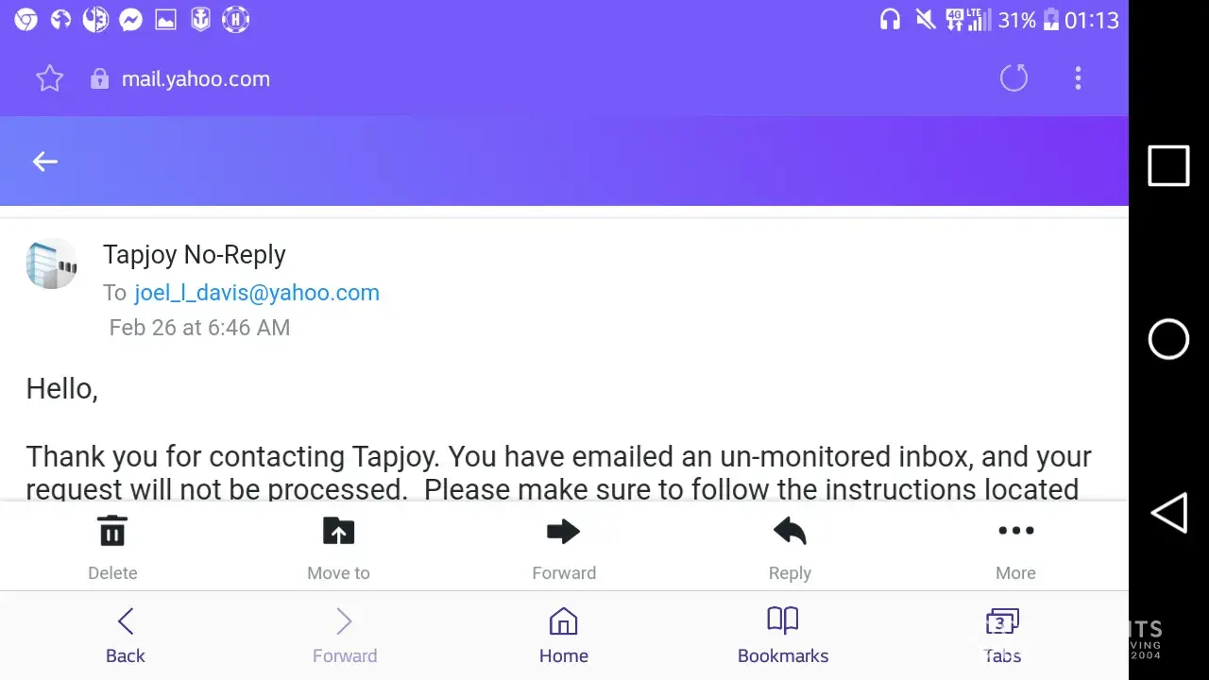Show open browser Tabs

click(1002, 635)
